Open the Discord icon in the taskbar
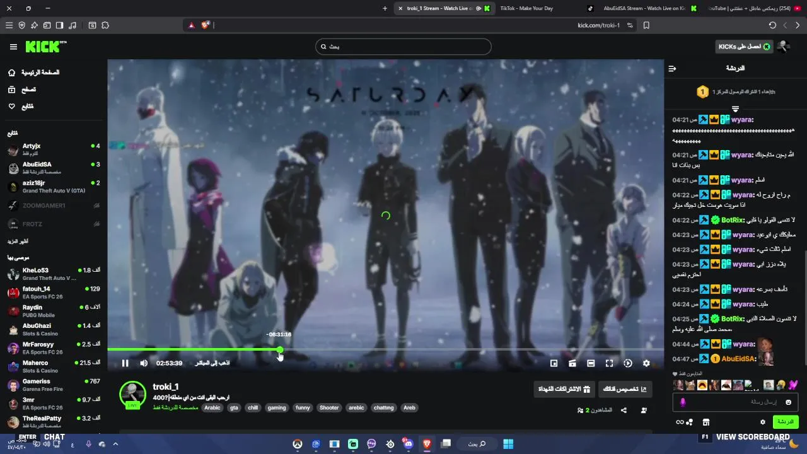This screenshot has height=454, width=807. click(409, 444)
